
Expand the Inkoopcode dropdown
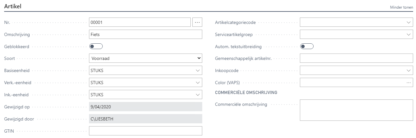(409, 70)
